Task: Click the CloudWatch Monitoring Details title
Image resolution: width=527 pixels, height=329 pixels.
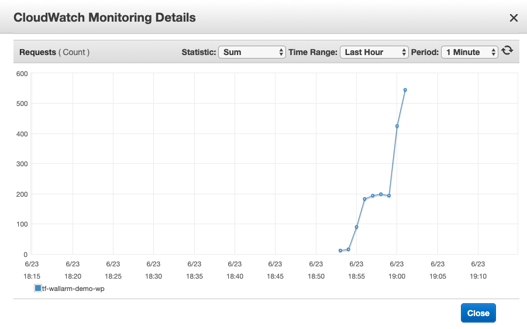Action: (x=105, y=18)
